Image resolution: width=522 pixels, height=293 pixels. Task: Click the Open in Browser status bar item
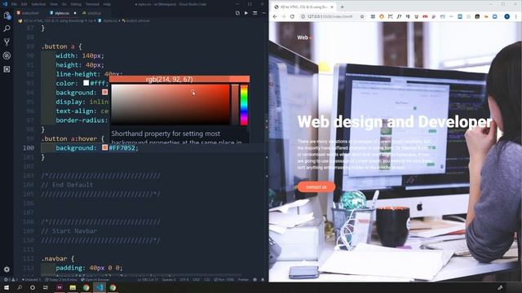pyautogui.click(x=95, y=280)
